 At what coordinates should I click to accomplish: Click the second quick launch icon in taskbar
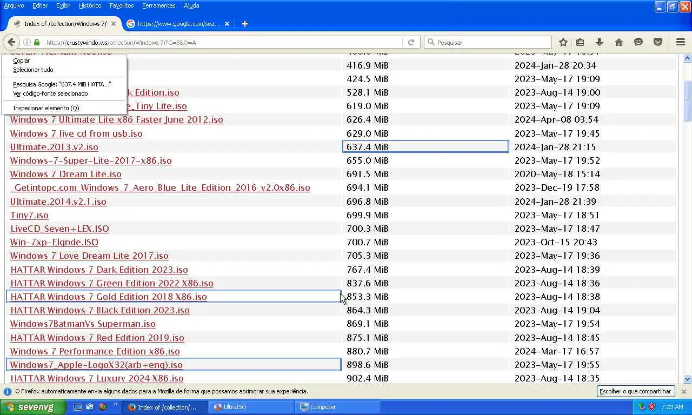(x=90, y=407)
